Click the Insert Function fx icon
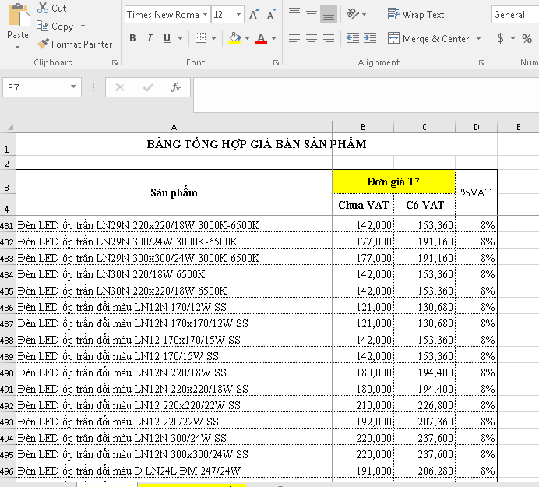Viewport: 539px width, 487px height. point(176,87)
